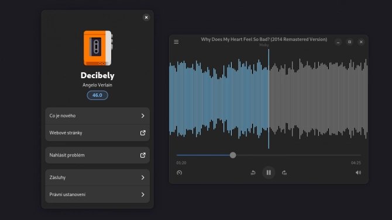Click the 'Angelo Verlain' developer name
The width and height of the screenshot is (392, 220).
pos(97,85)
